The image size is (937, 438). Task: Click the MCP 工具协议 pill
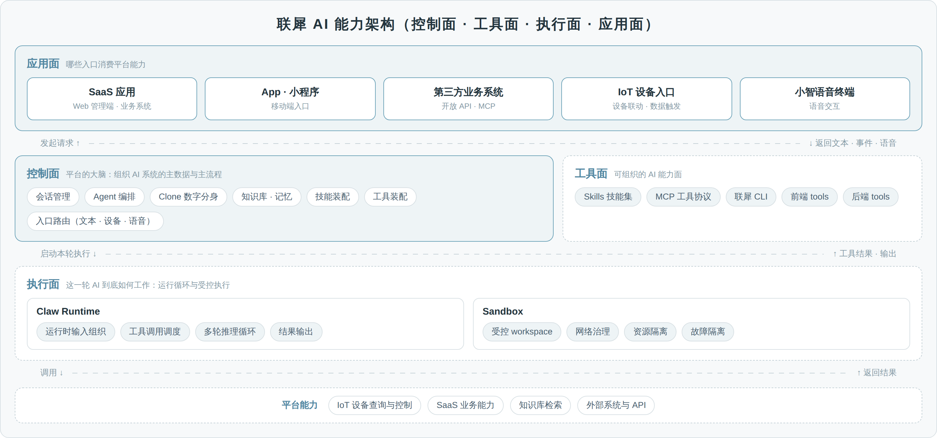[x=683, y=197]
